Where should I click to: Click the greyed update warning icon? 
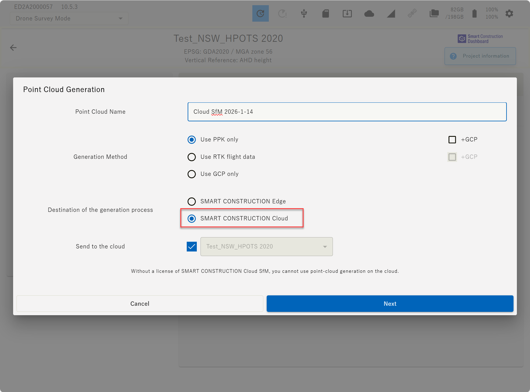pos(282,13)
